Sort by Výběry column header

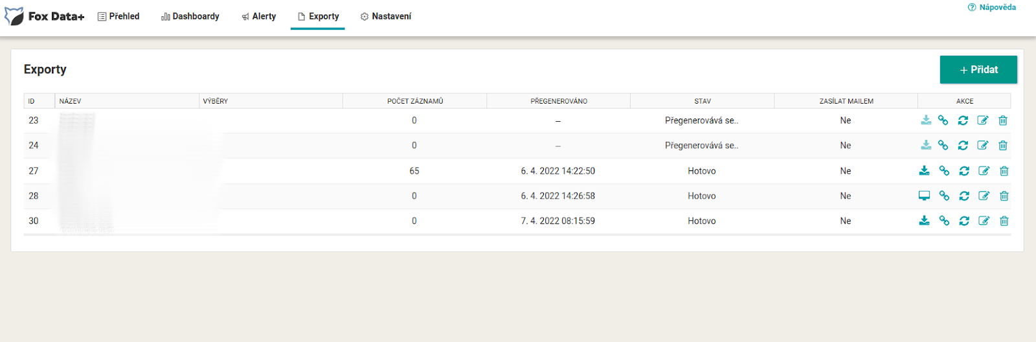click(x=271, y=101)
